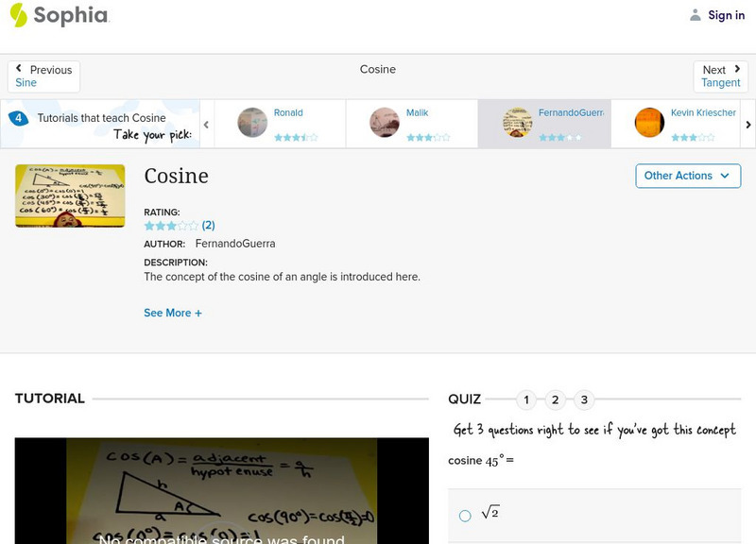Click the rating count link showing (2)
The image size is (756, 544).
click(206, 225)
